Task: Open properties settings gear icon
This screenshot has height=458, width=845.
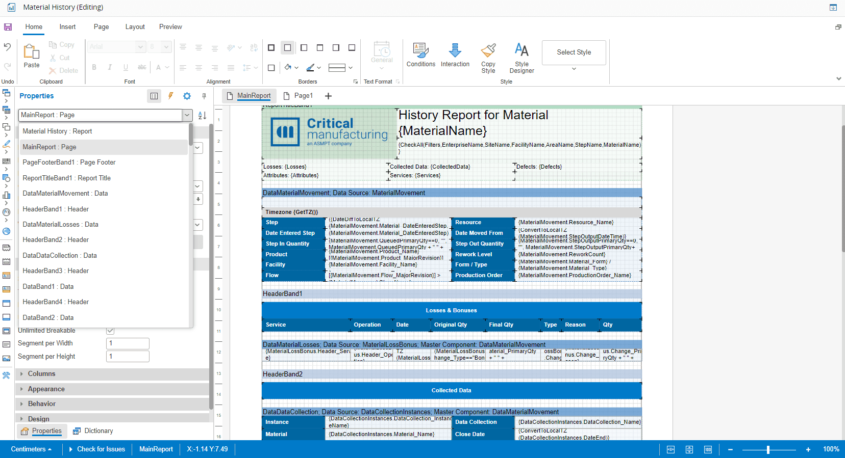Action: pyautogui.click(x=187, y=96)
